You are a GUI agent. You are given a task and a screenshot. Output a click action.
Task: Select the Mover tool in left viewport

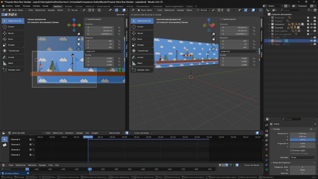coord(12,33)
